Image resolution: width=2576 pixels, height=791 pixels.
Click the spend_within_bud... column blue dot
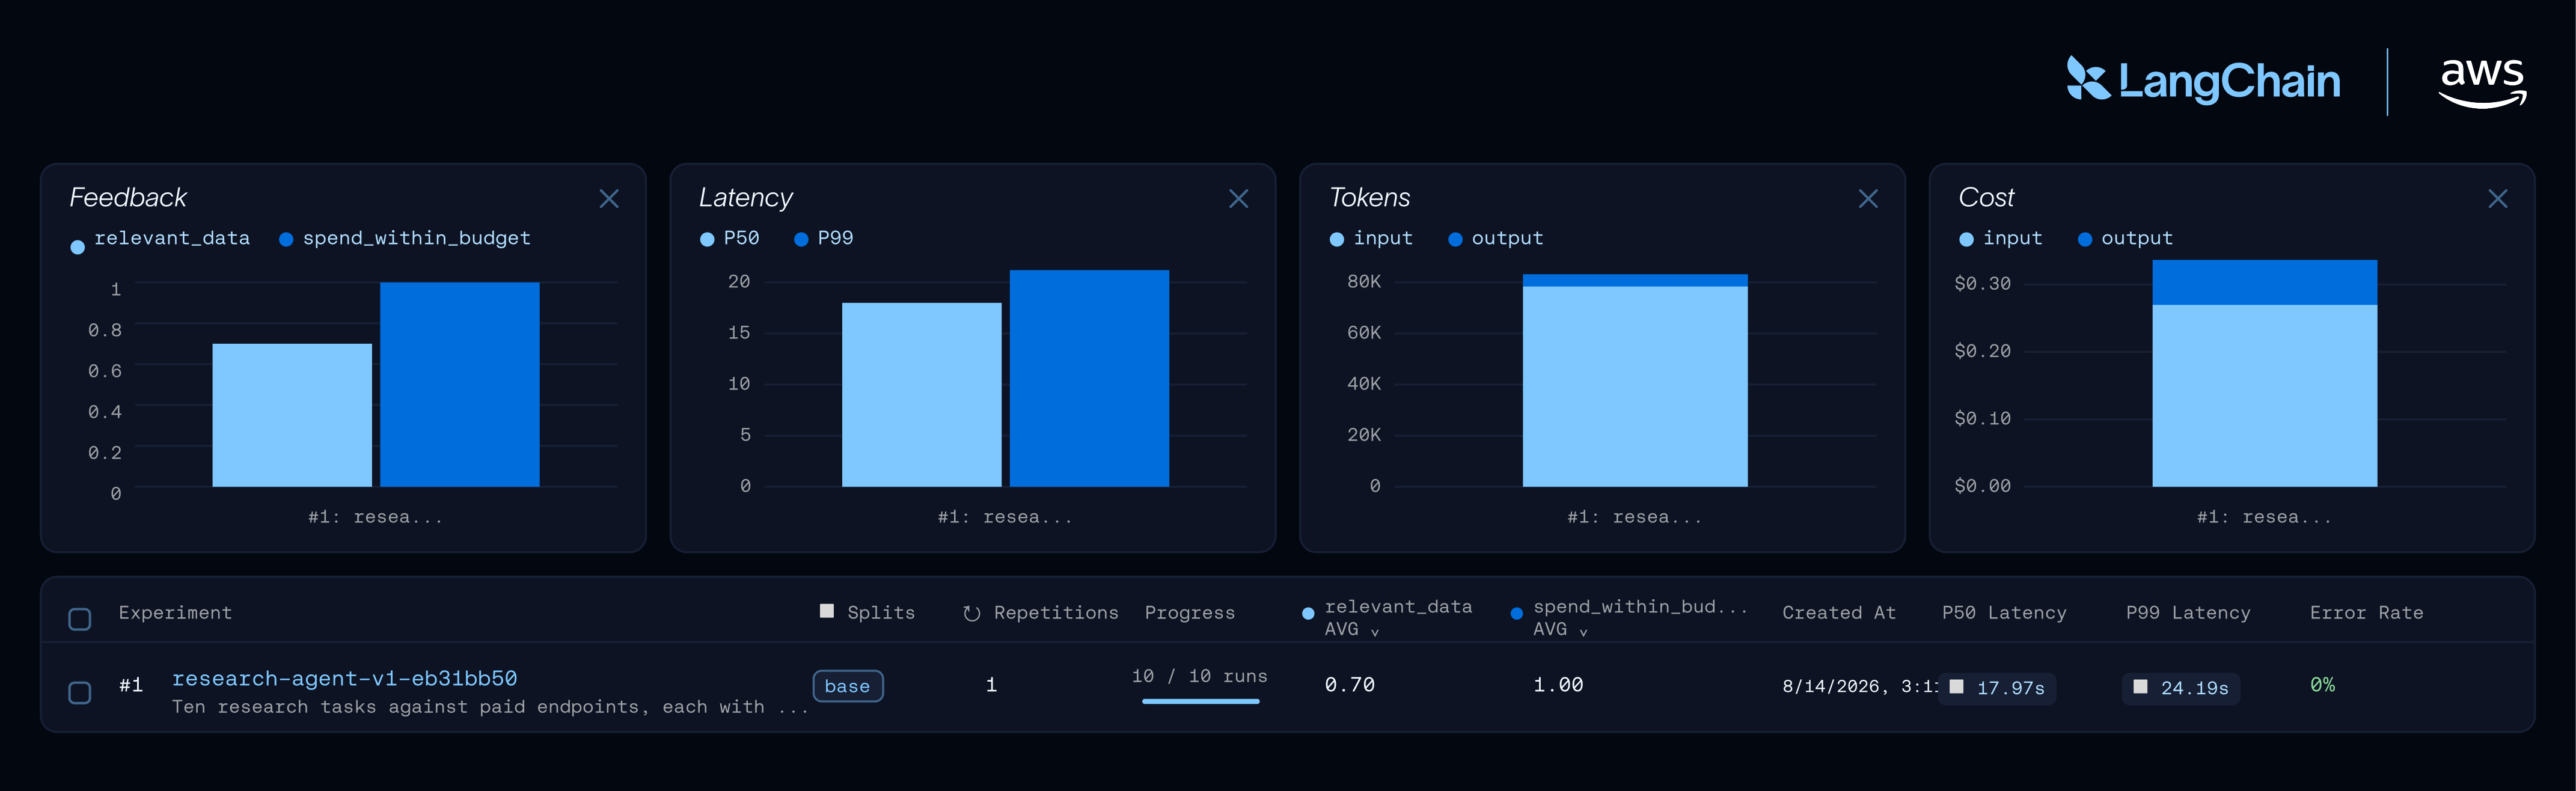pyautogui.click(x=1517, y=613)
